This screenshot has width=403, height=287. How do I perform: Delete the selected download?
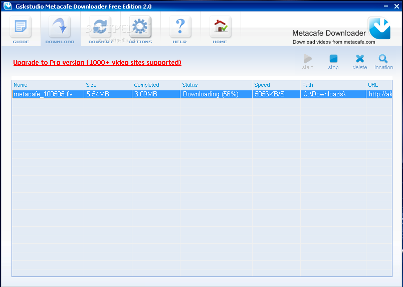[359, 62]
